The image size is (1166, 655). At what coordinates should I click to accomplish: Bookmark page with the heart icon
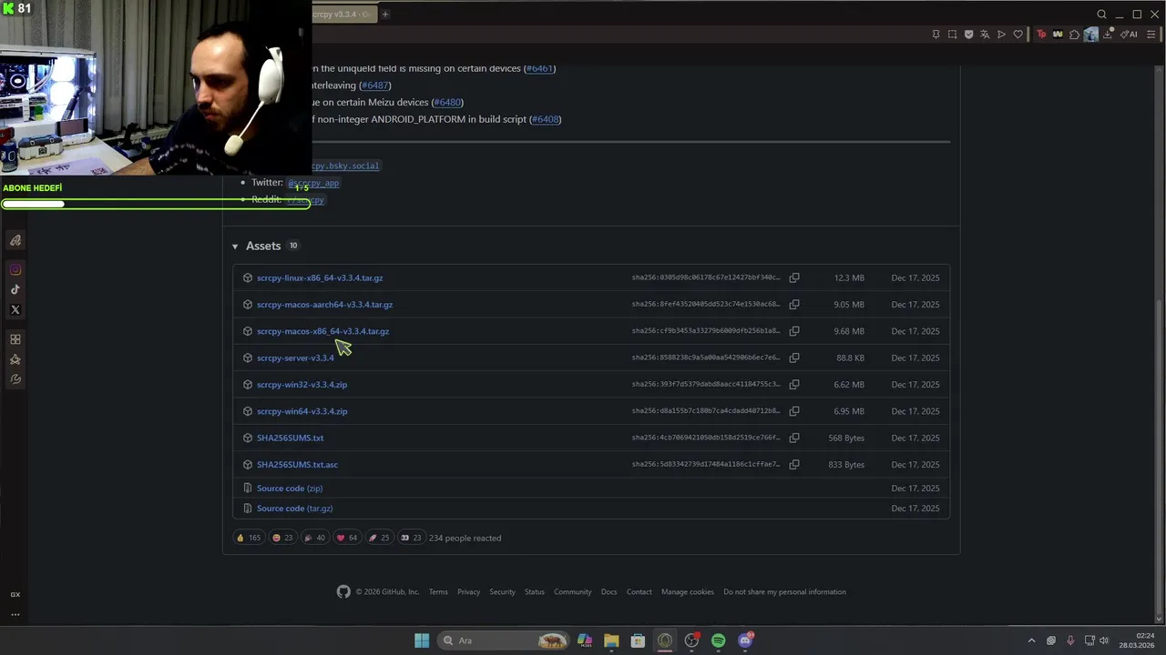click(1018, 35)
